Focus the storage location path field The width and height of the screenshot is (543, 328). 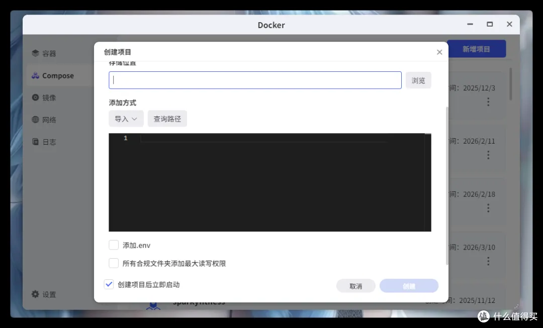coord(255,80)
